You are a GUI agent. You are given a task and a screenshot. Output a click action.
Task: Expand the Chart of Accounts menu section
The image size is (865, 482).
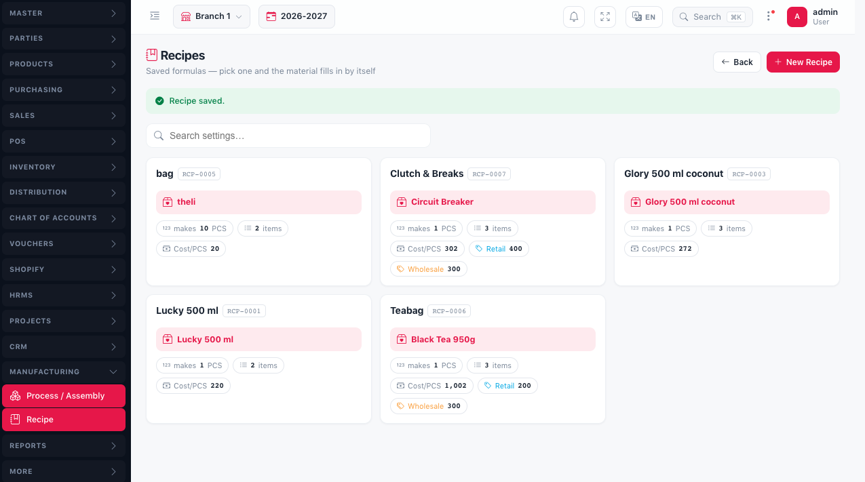click(63, 218)
